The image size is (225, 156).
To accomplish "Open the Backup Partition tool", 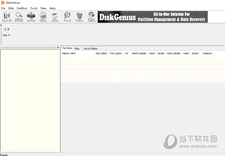I will point(91,17).
